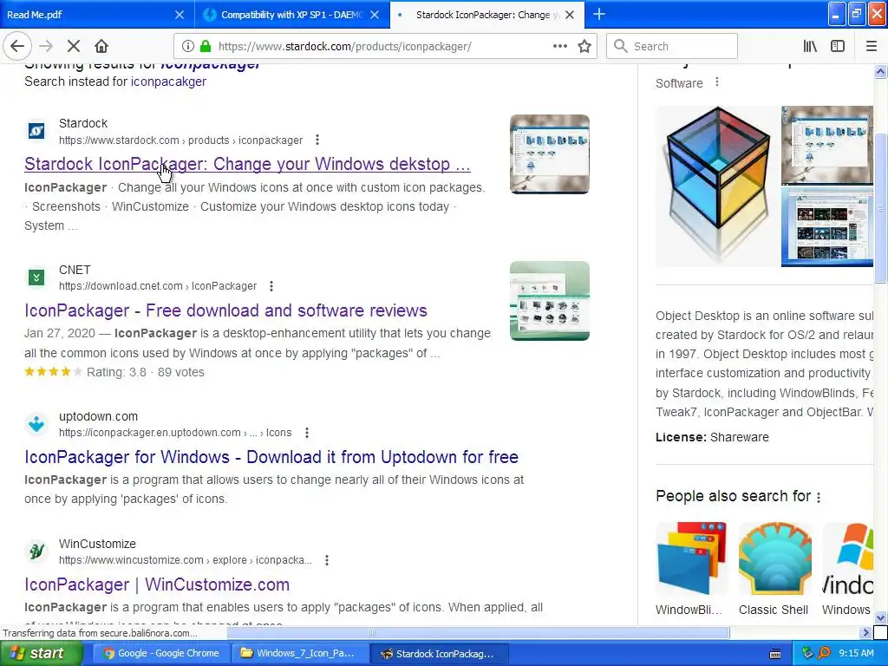Click the vertical scrollbar up arrow
The height and width of the screenshot is (666, 888).
click(x=880, y=71)
